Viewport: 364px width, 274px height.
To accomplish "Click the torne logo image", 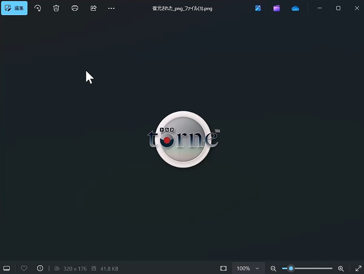I will tap(183, 139).
